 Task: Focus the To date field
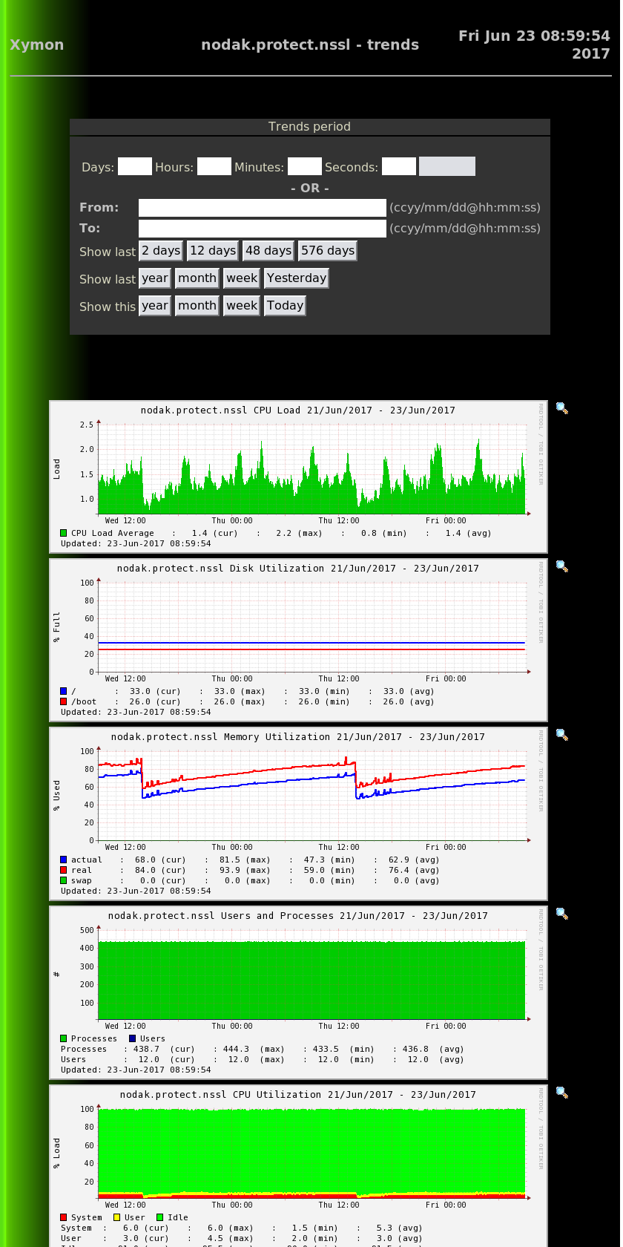pyautogui.click(x=263, y=229)
